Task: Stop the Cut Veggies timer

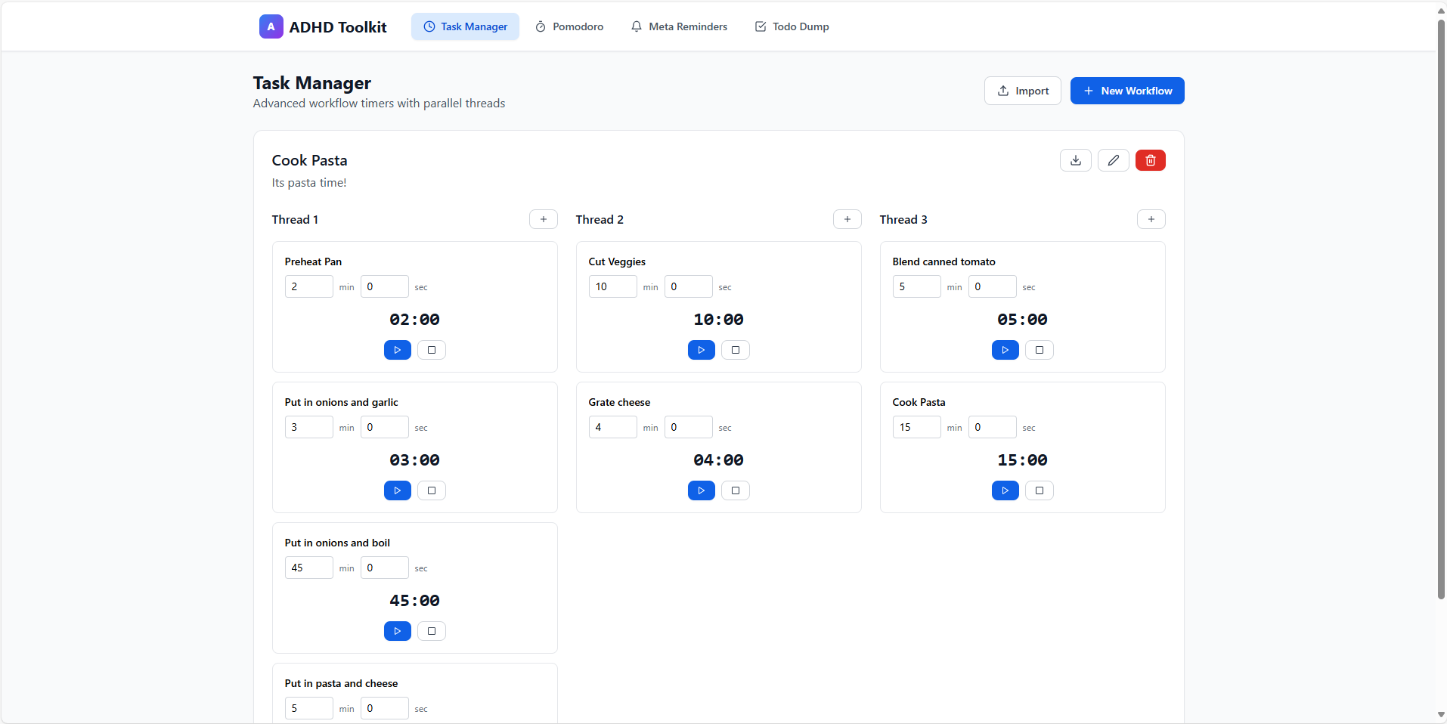Action: click(x=736, y=350)
